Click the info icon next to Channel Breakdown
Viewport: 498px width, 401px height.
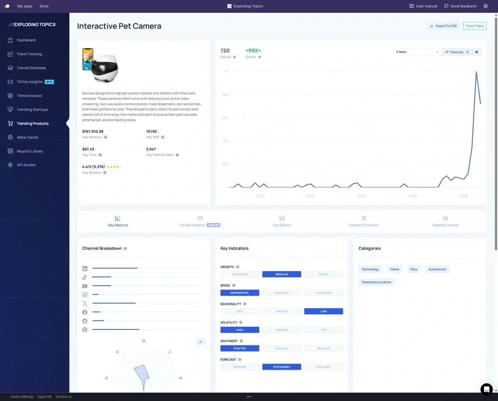pyautogui.click(x=125, y=248)
